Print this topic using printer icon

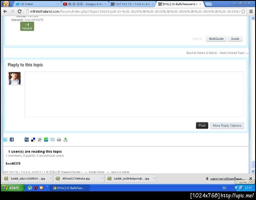coord(59,139)
